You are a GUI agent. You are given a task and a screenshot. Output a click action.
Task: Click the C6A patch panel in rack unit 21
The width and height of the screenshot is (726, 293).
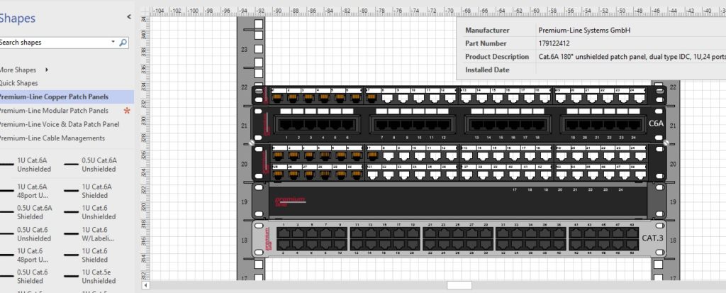coord(459,125)
